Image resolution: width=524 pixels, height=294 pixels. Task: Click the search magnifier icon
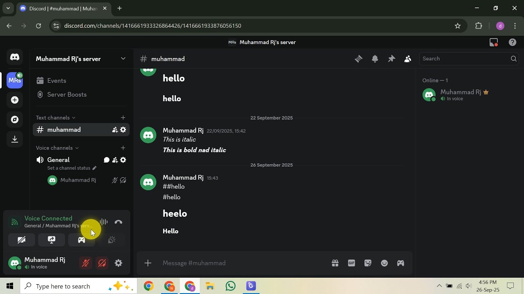[x=513, y=59]
